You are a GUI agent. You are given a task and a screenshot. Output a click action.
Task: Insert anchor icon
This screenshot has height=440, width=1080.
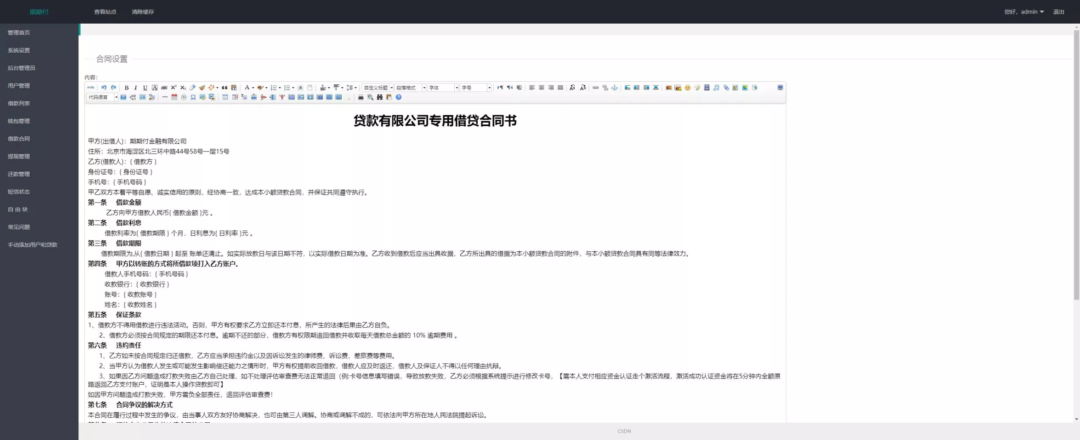(615, 88)
